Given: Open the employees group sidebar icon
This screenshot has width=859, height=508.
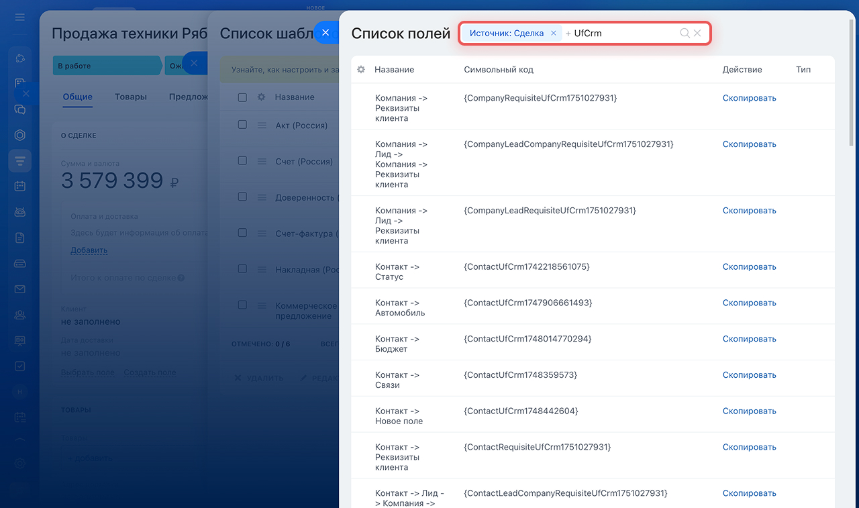Looking at the screenshot, I should (19, 315).
